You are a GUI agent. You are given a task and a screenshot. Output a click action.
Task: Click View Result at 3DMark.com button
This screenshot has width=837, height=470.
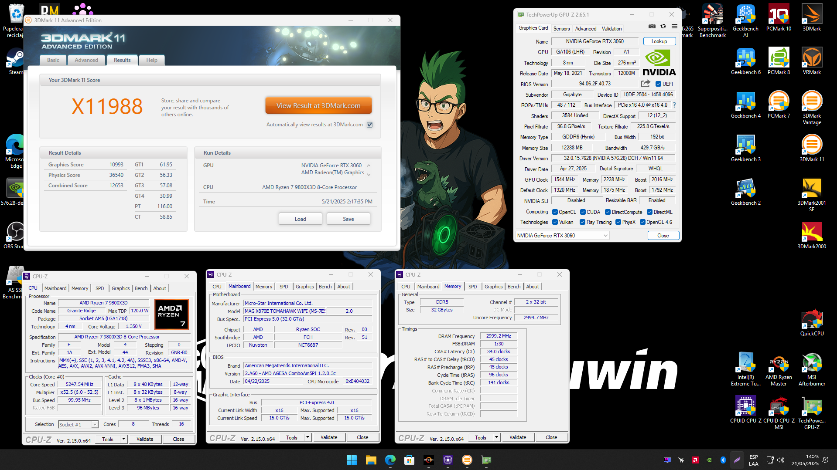(x=318, y=105)
